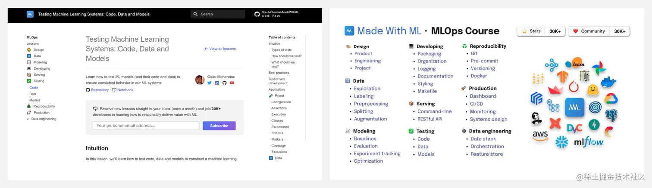Click central Made With ML logo in cluster
Image resolution: width=652 pixels, height=188 pixels.
coord(574,108)
